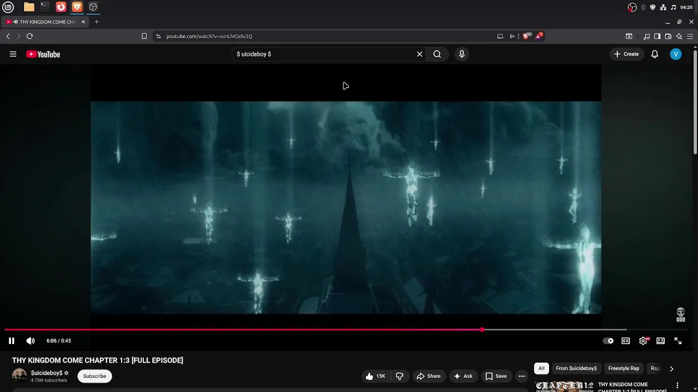The width and height of the screenshot is (698, 392).
Task: Bookmark this page
Action: (x=144, y=36)
